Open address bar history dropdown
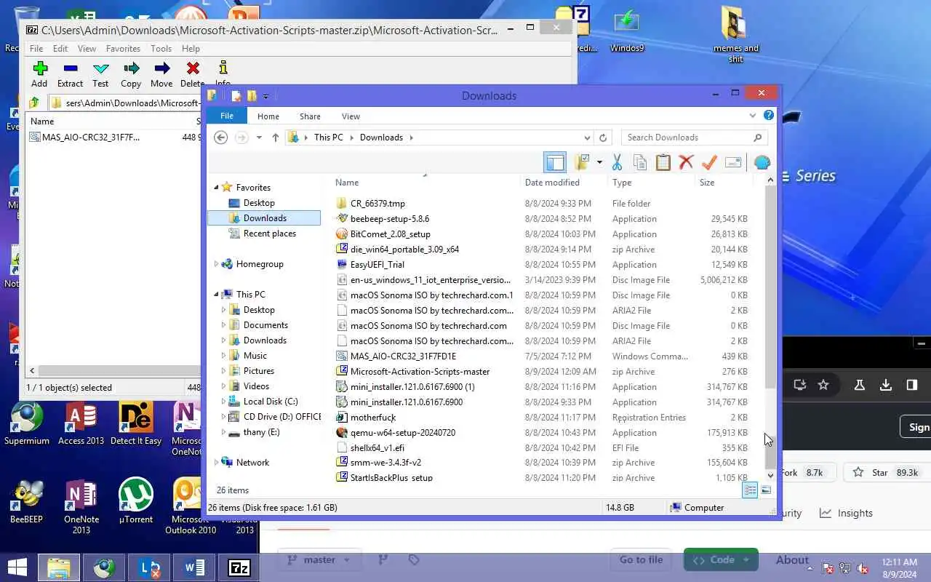 [587, 137]
